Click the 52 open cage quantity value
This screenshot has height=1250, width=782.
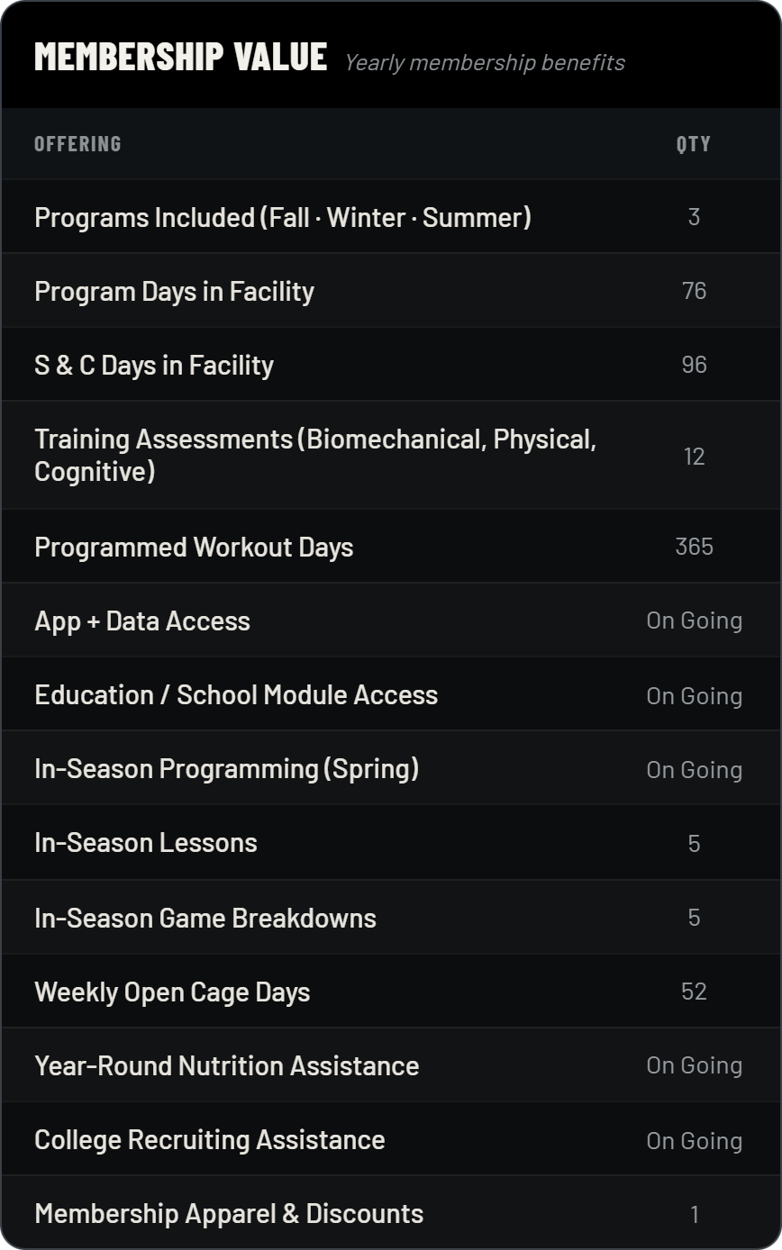point(694,992)
